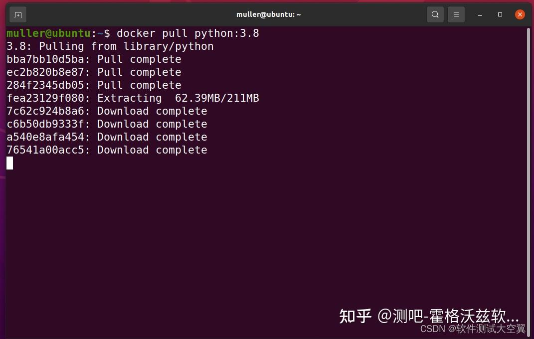Open the terminal hamburger menu
534x339 pixels.
click(x=456, y=14)
